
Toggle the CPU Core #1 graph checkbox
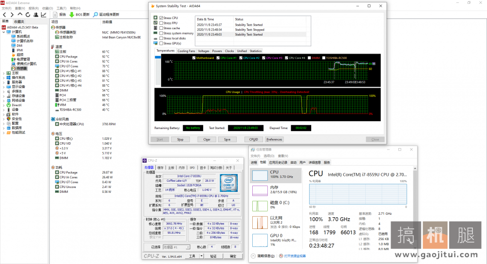pyautogui.click(x=218, y=58)
